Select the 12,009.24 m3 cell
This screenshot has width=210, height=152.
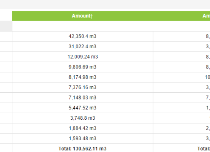coord(82,57)
